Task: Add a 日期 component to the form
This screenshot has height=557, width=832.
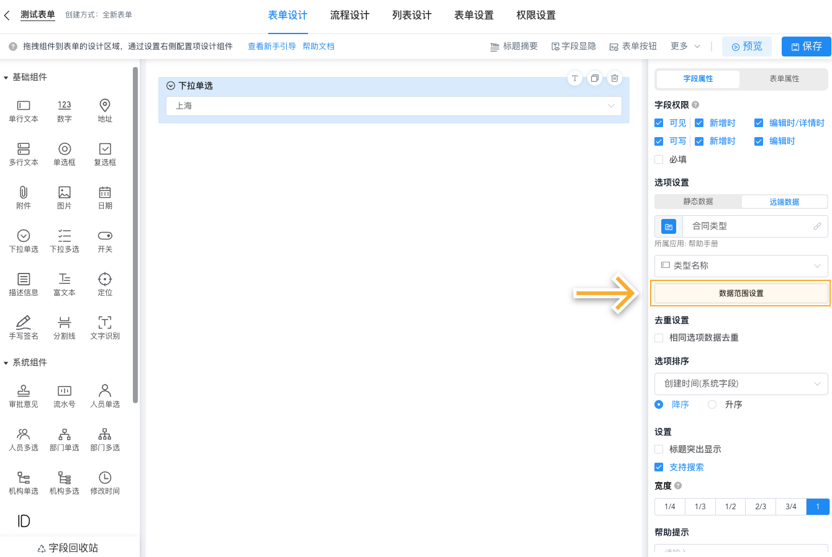Action: tap(104, 197)
